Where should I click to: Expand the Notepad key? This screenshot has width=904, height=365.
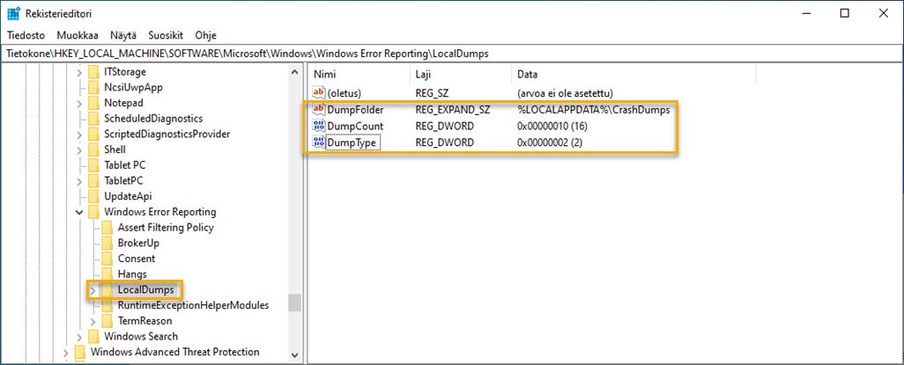[79, 103]
